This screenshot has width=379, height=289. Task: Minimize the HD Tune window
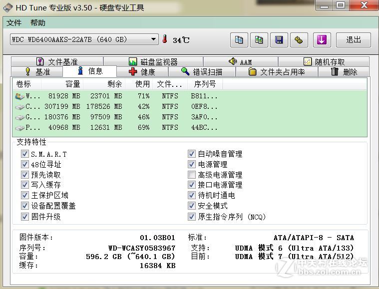point(324,5)
